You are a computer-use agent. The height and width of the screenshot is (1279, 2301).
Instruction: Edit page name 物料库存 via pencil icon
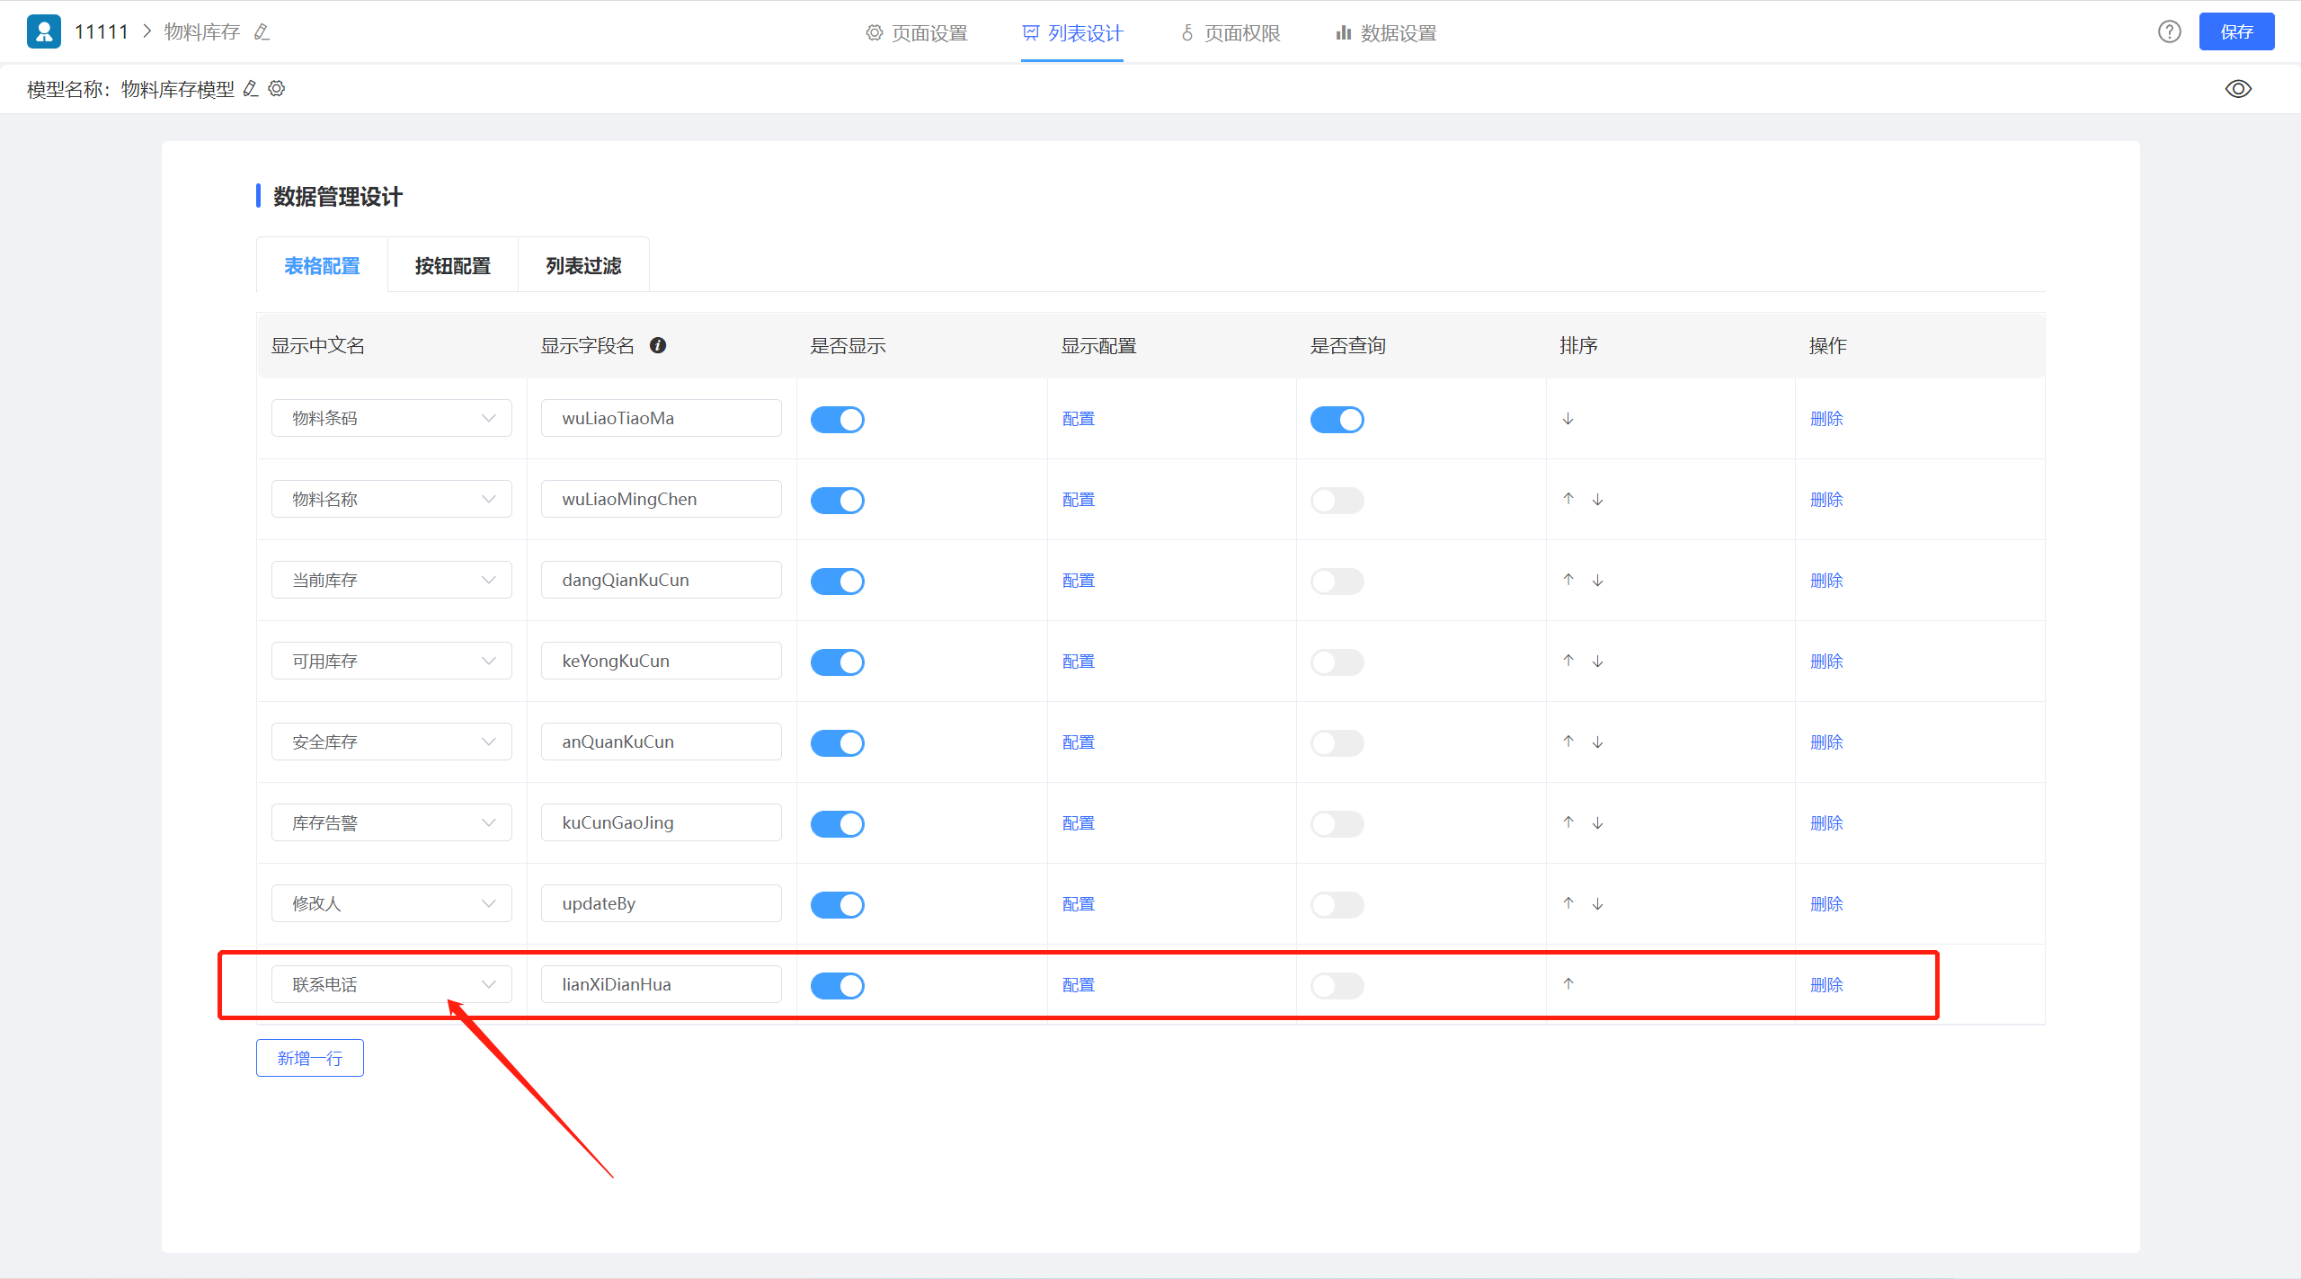tap(262, 32)
